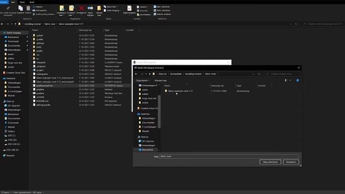Go up one level in workspace dialog
This screenshot has height=194, width=345.
150,74
